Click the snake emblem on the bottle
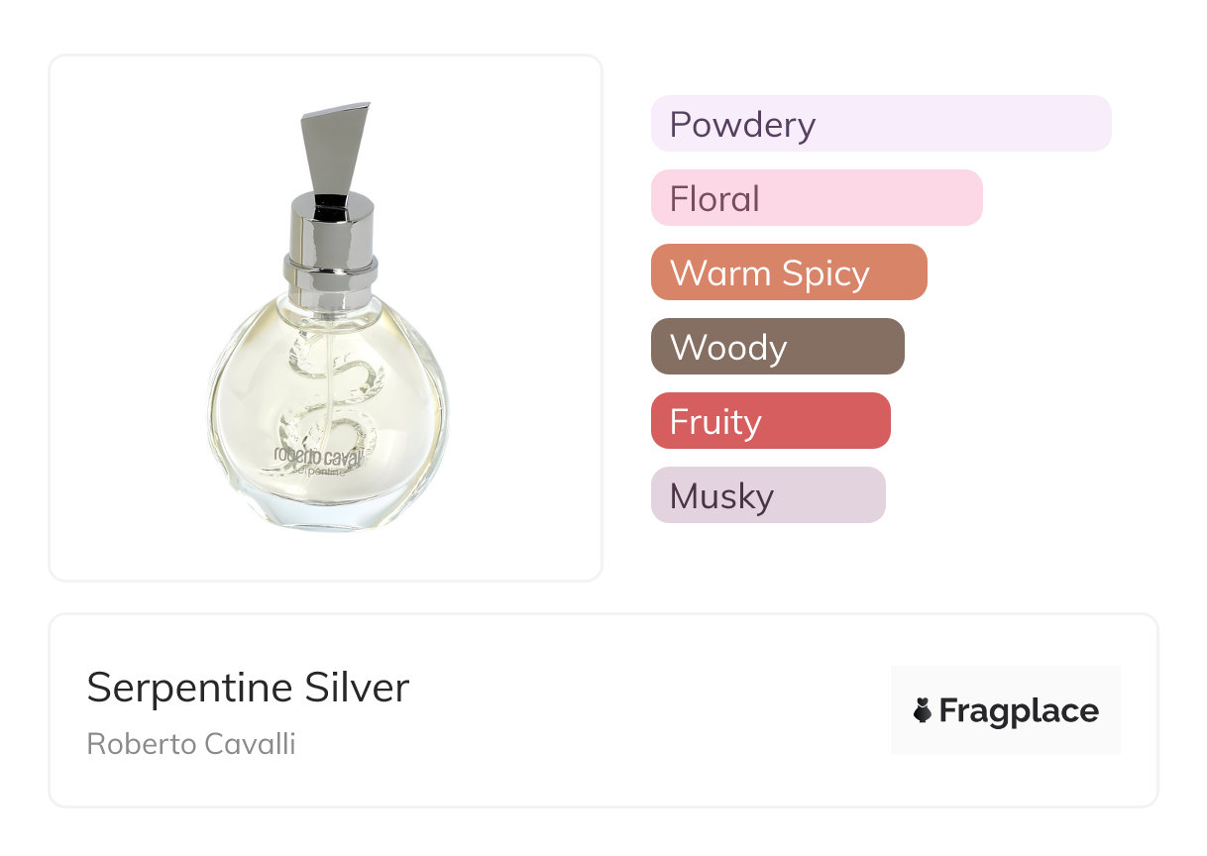This screenshot has width=1207, height=856. (332, 396)
